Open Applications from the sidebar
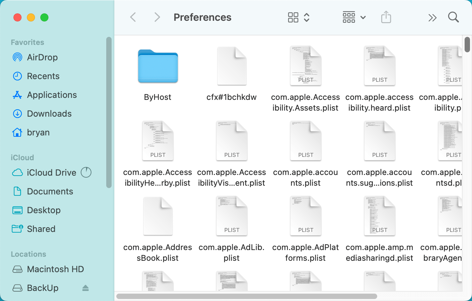The image size is (472, 301). pyautogui.click(x=52, y=95)
